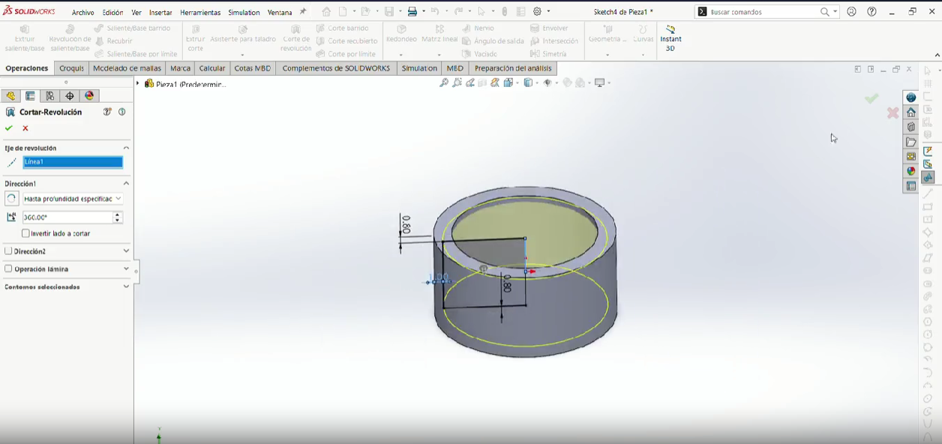Switch to Preparación del análisis tab

[513, 68]
